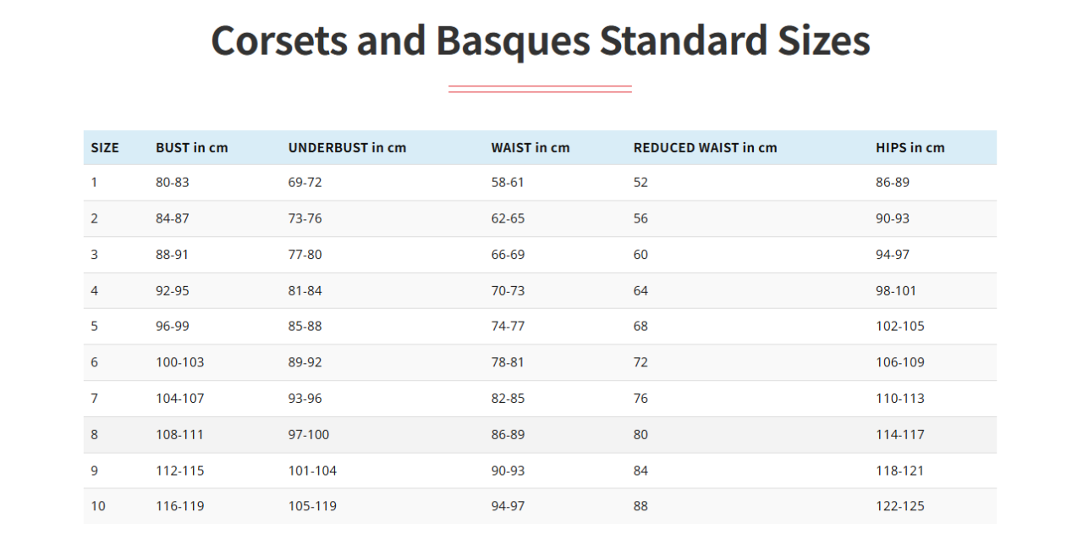Viewport: 1083px width, 545px height.
Task: Select underbust value 105-119
Action: pos(312,506)
